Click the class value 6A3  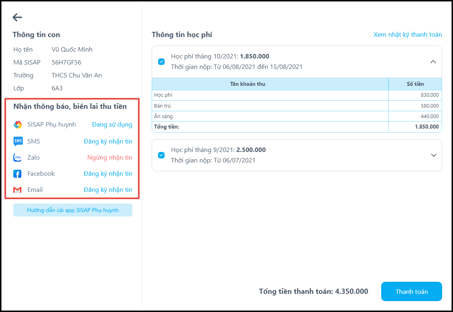[57, 88]
